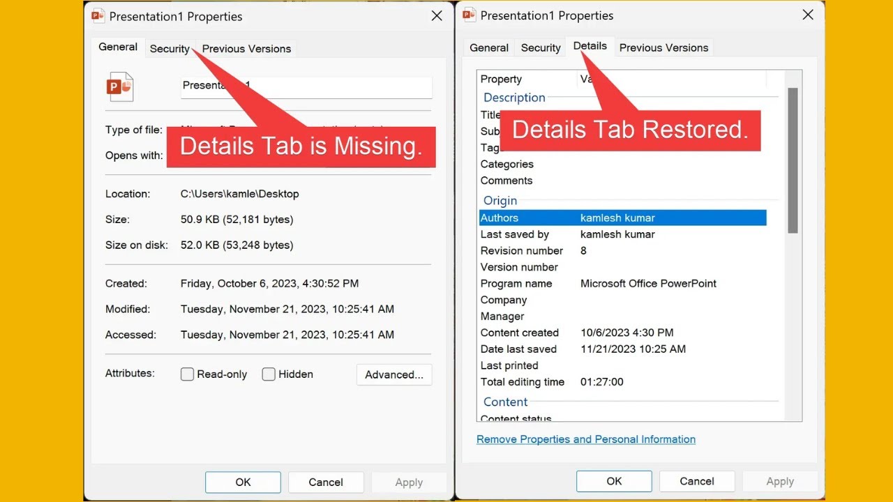Viewport: 893px width, 502px height.
Task: Switch to Security tab in the right window
Action: pos(541,47)
